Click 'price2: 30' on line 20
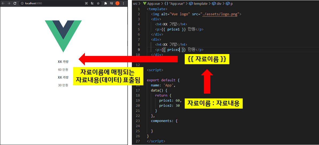The image size is (319, 145). point(169,106)
